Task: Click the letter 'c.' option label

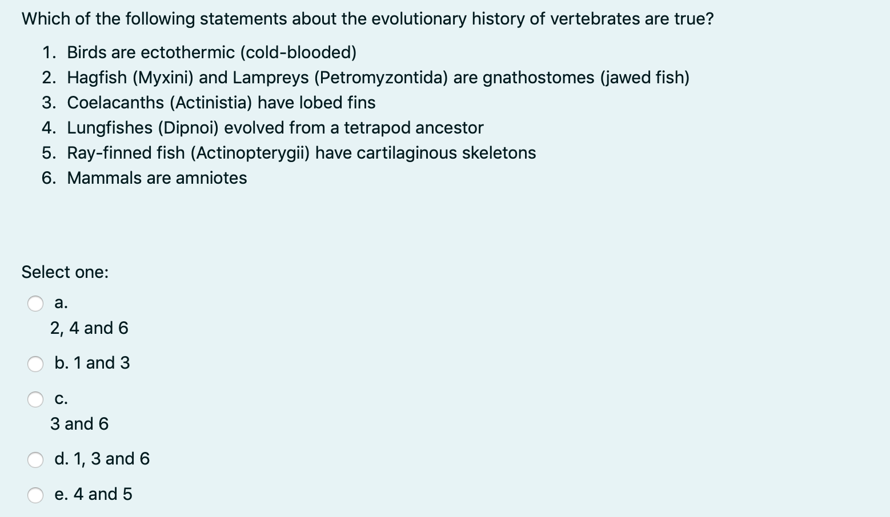Action: tap(59, 399)
